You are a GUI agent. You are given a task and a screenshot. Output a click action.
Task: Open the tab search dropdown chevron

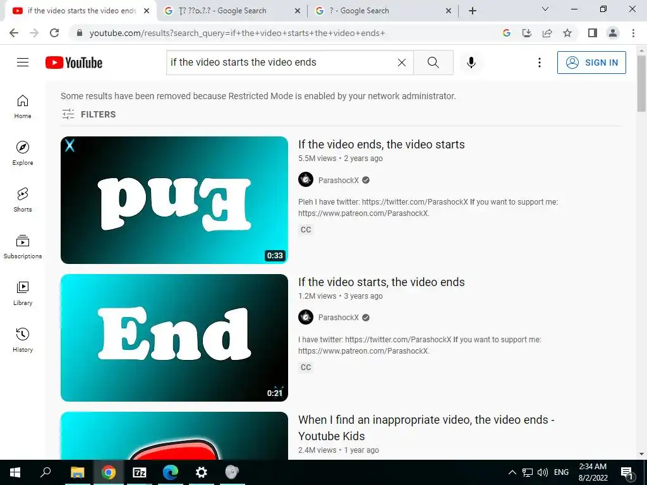(x=545, y=9)
